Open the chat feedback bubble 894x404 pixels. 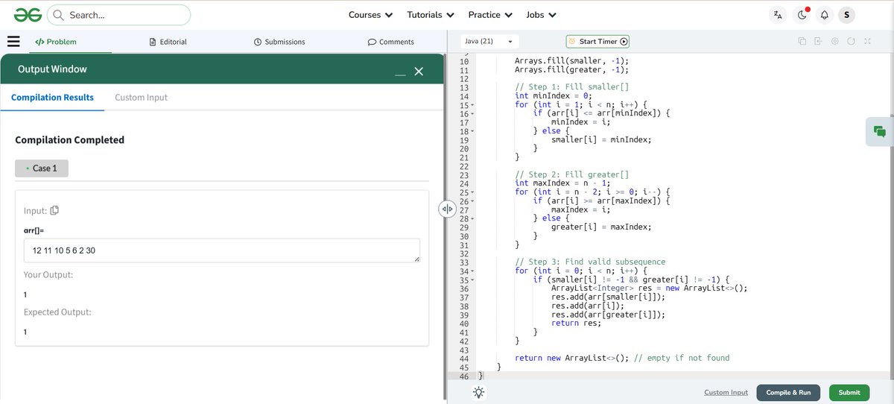pyautogui.click(x=880, y=132)
